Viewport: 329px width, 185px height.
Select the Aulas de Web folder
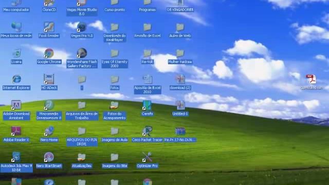coord(180,27)
